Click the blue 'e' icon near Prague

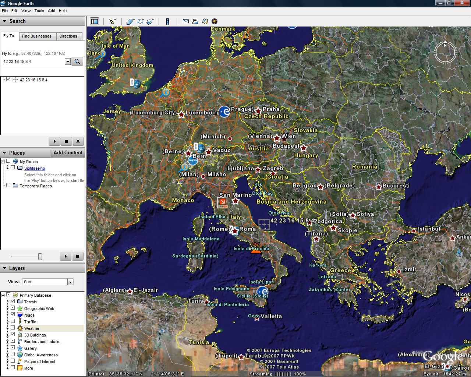[x=224, y=112]
